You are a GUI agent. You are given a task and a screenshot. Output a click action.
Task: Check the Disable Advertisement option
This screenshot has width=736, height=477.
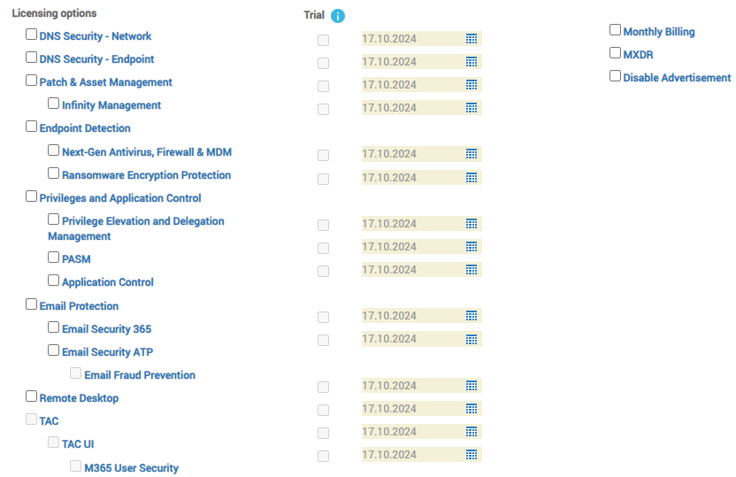pos(615,76)
